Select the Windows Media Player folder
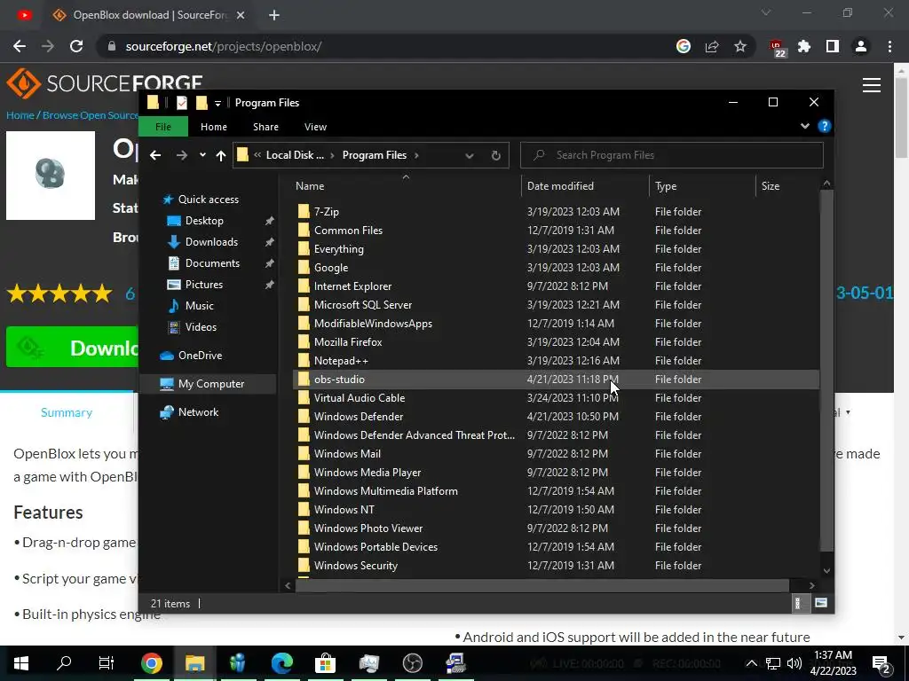 557,473
